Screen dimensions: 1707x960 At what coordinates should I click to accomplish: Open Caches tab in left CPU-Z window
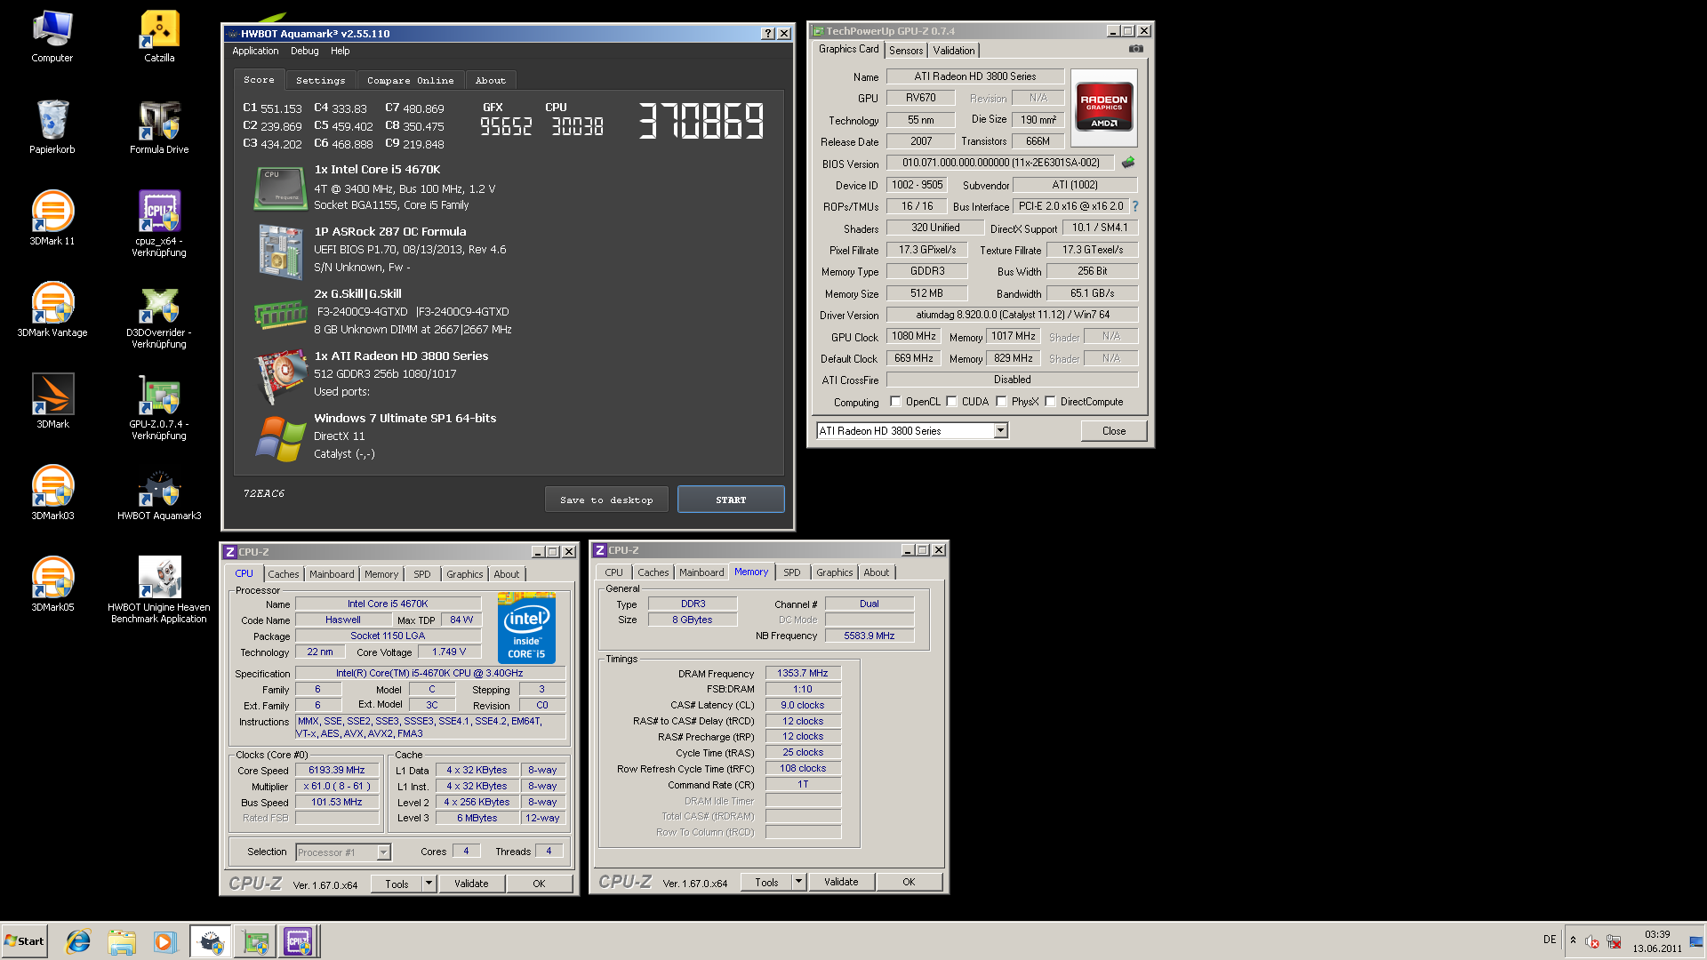click(284, 574)
